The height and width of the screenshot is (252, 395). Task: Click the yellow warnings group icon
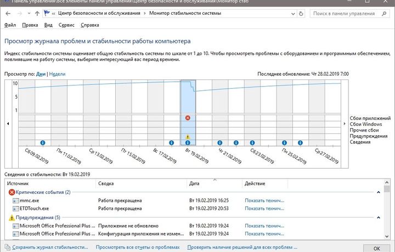pyautogui.click(x=12, y=218)
